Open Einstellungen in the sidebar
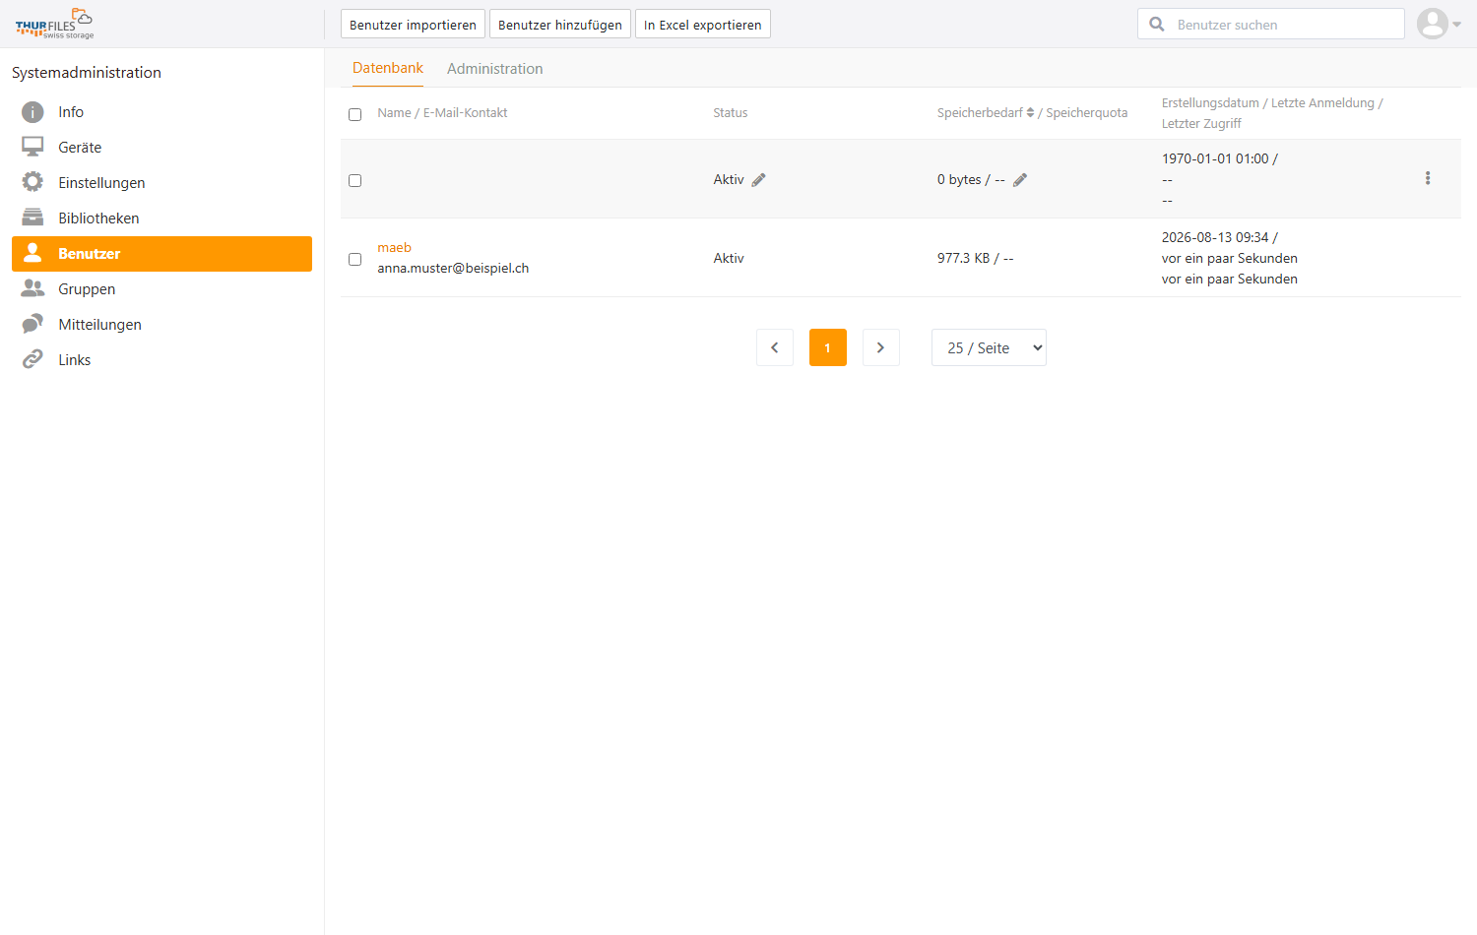 coord(161,183)
